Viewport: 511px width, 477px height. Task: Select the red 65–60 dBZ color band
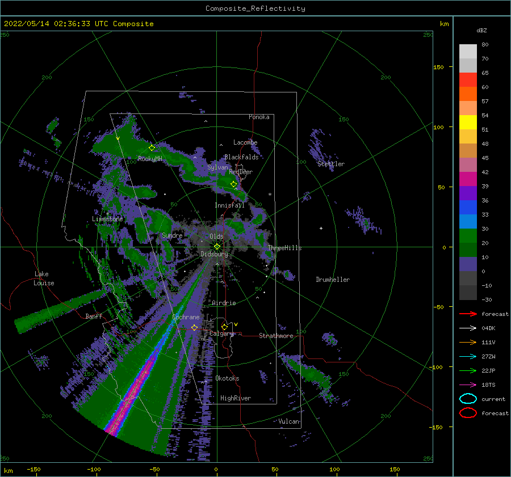coord(468,80)
